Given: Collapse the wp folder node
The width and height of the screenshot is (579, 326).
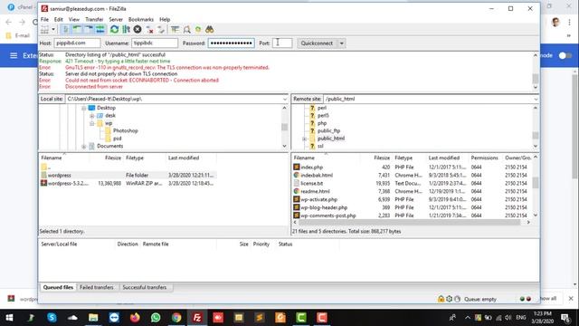Looking at the screenshot, I should tap(92, 123).
